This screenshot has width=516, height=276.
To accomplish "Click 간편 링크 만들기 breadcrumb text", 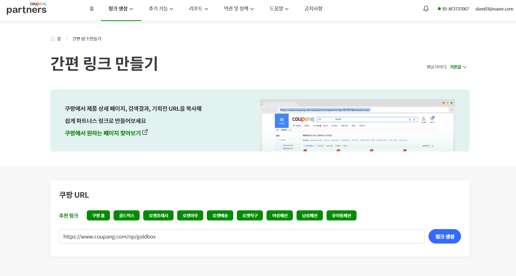I will 87,39.
